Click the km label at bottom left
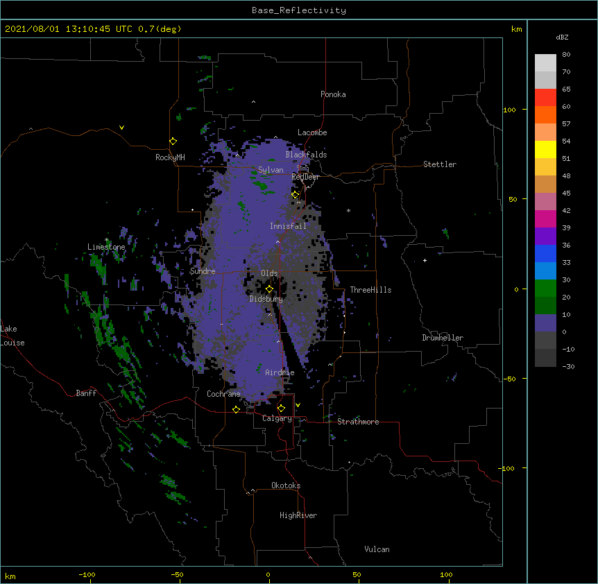The width and height of the screenshot is (598, 584). coord(10,576)
